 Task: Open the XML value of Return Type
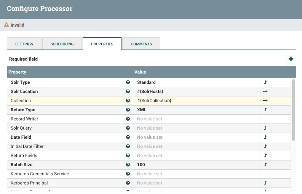(x=196, y=110)
